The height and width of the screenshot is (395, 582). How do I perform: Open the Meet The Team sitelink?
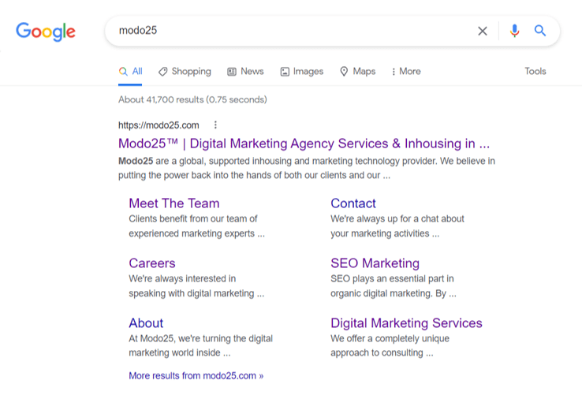pos(174,203)
